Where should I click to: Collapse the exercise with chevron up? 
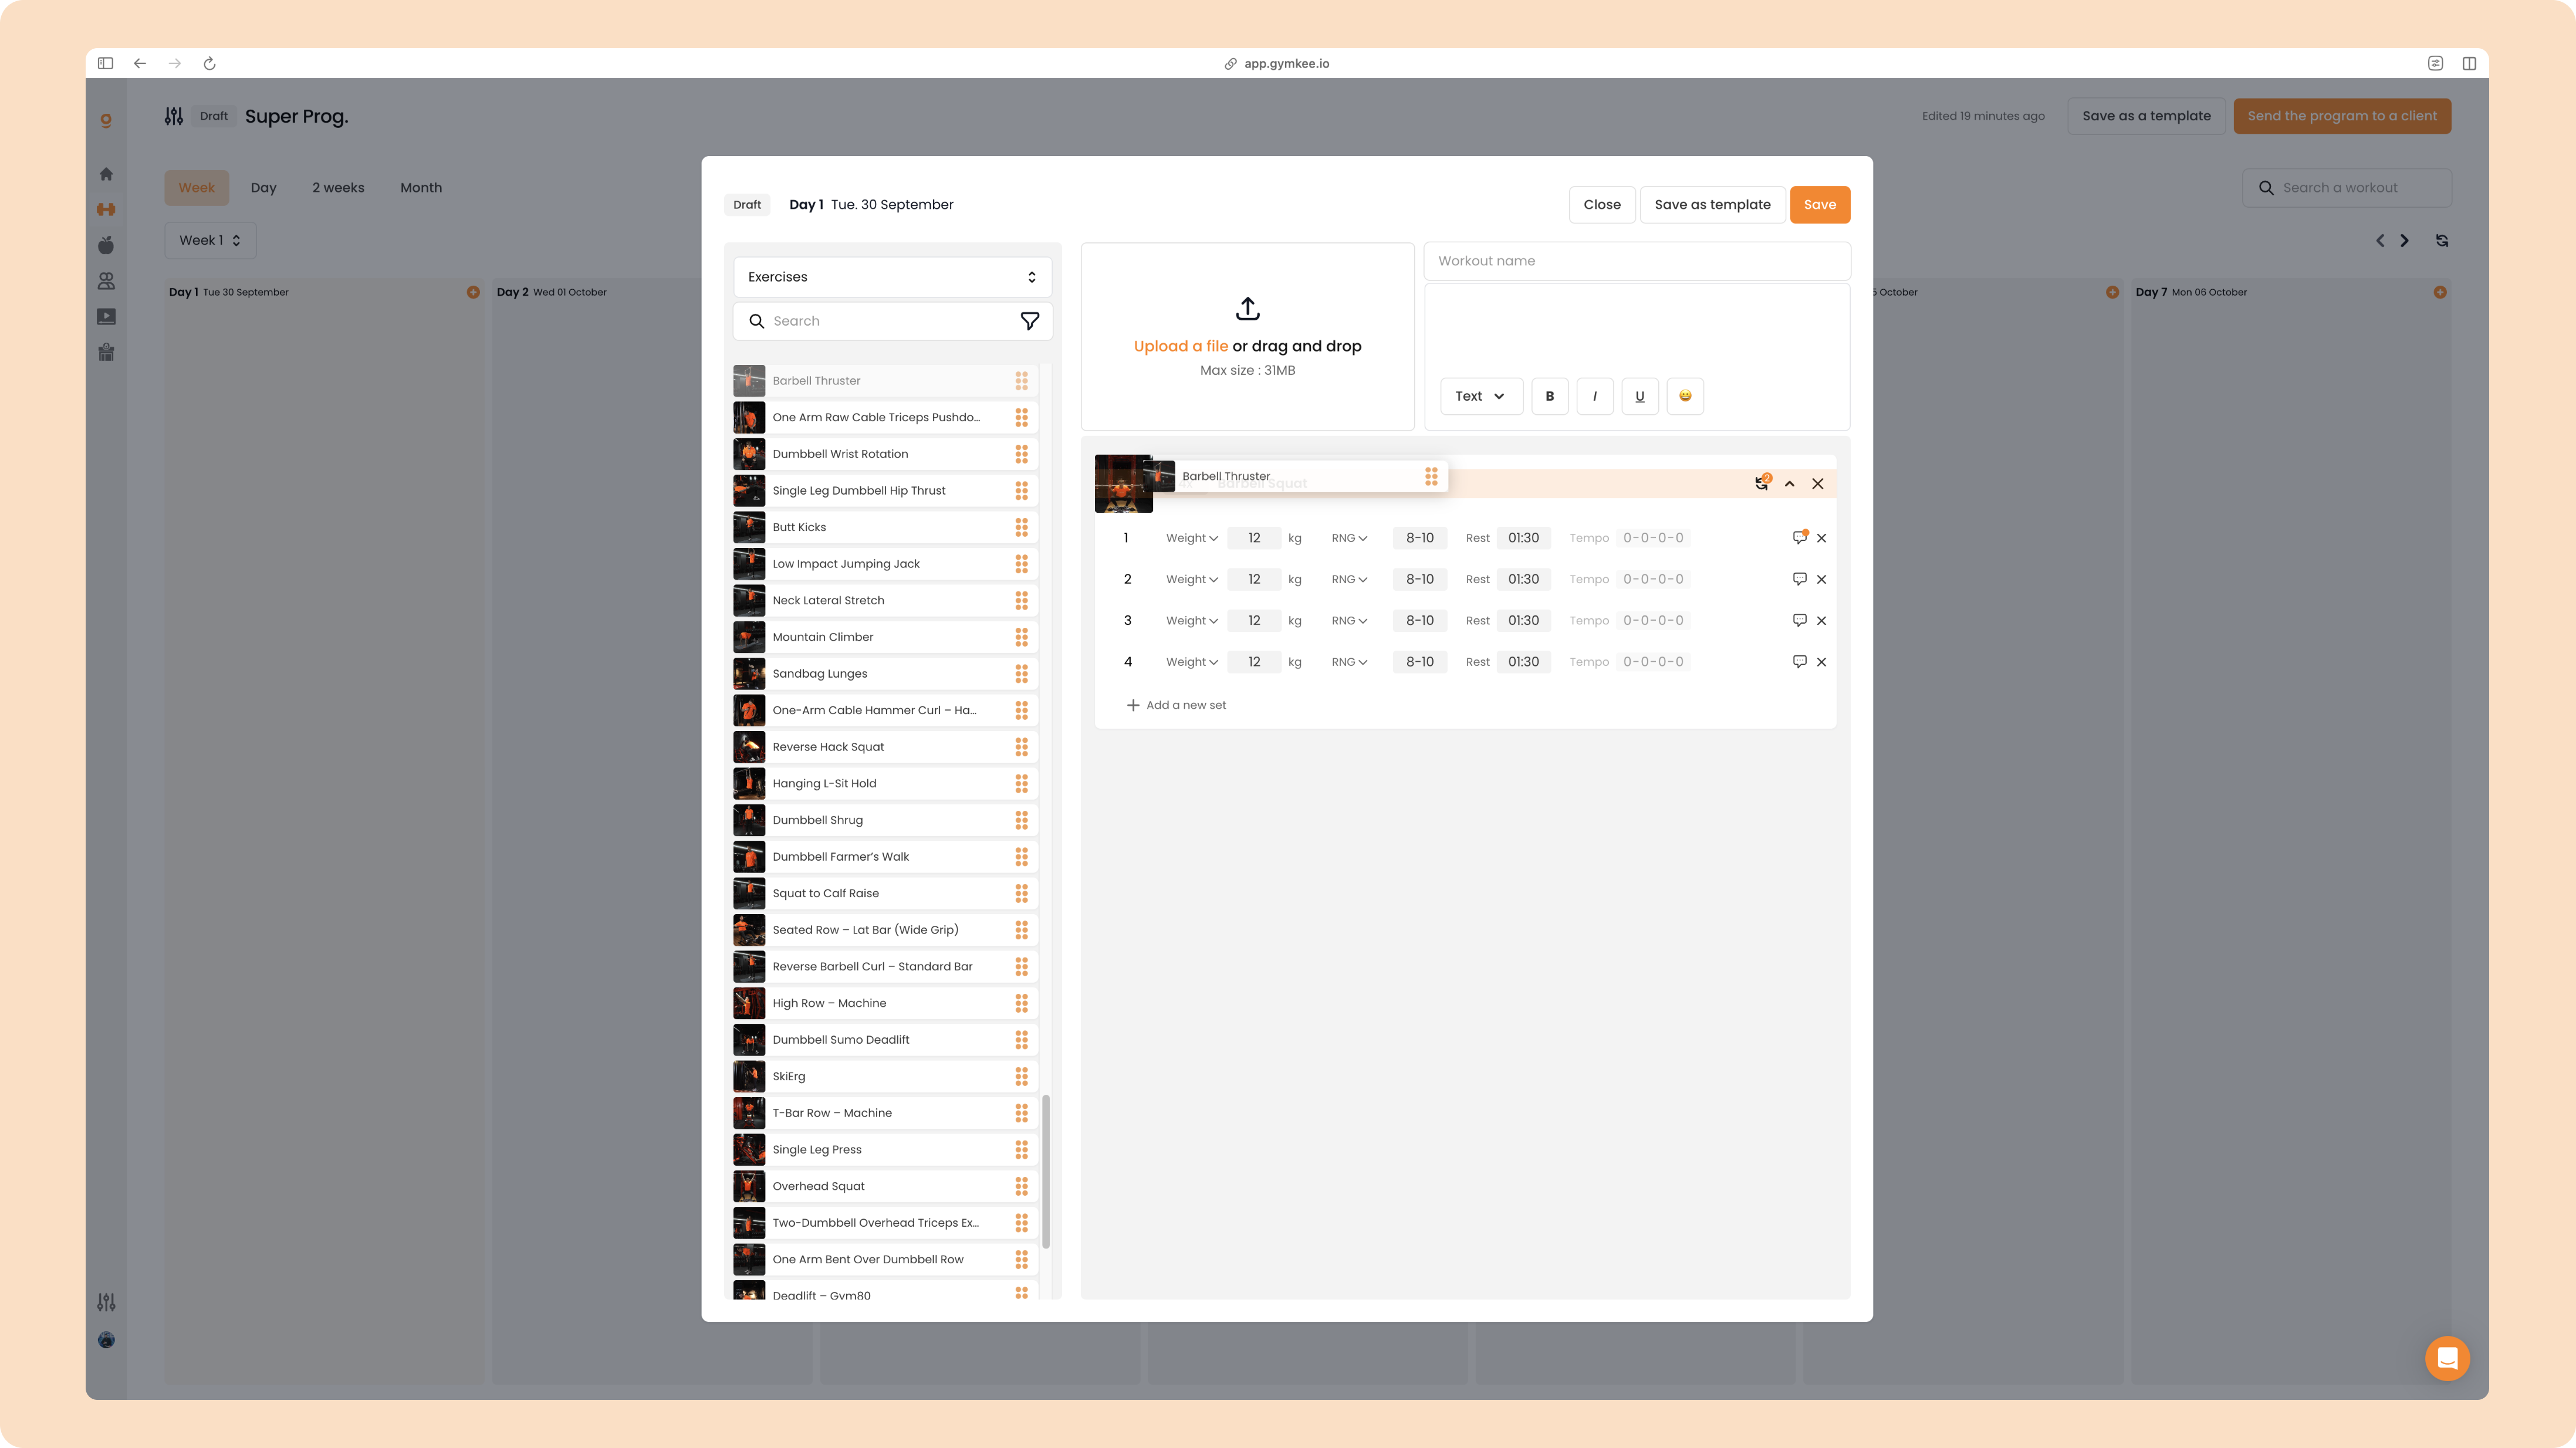pyautogui.click(x=1790, y=484)
